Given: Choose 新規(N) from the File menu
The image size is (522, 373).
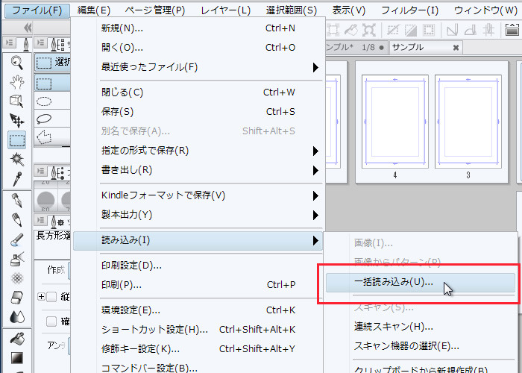Looking at the screenshot, I should point(198,28).
